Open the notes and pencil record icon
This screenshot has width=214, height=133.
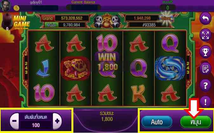pyautogui.click(x=205, y=69)
